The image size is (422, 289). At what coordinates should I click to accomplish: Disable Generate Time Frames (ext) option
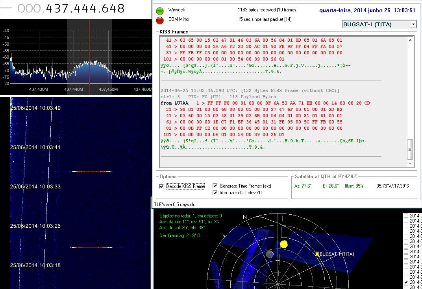[215, 186]
